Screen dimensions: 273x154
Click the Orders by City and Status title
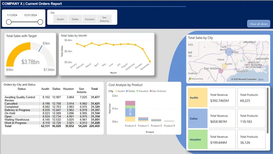click(20, 85)
